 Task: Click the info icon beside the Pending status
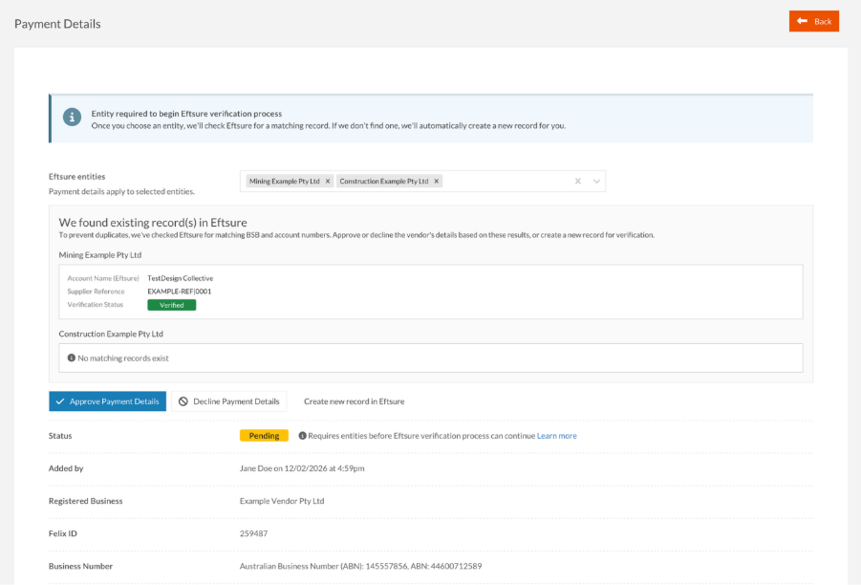304,435
